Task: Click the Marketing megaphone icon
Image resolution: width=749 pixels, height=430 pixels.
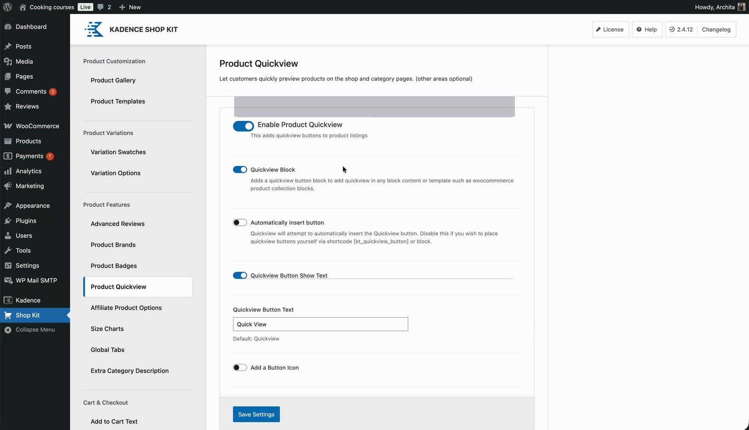Action: tap(8, 186)
